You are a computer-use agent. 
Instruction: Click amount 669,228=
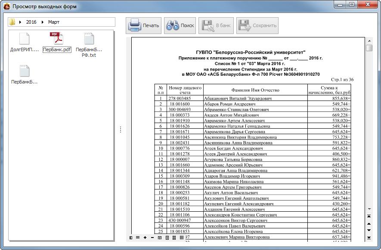[x=341, y=115]
